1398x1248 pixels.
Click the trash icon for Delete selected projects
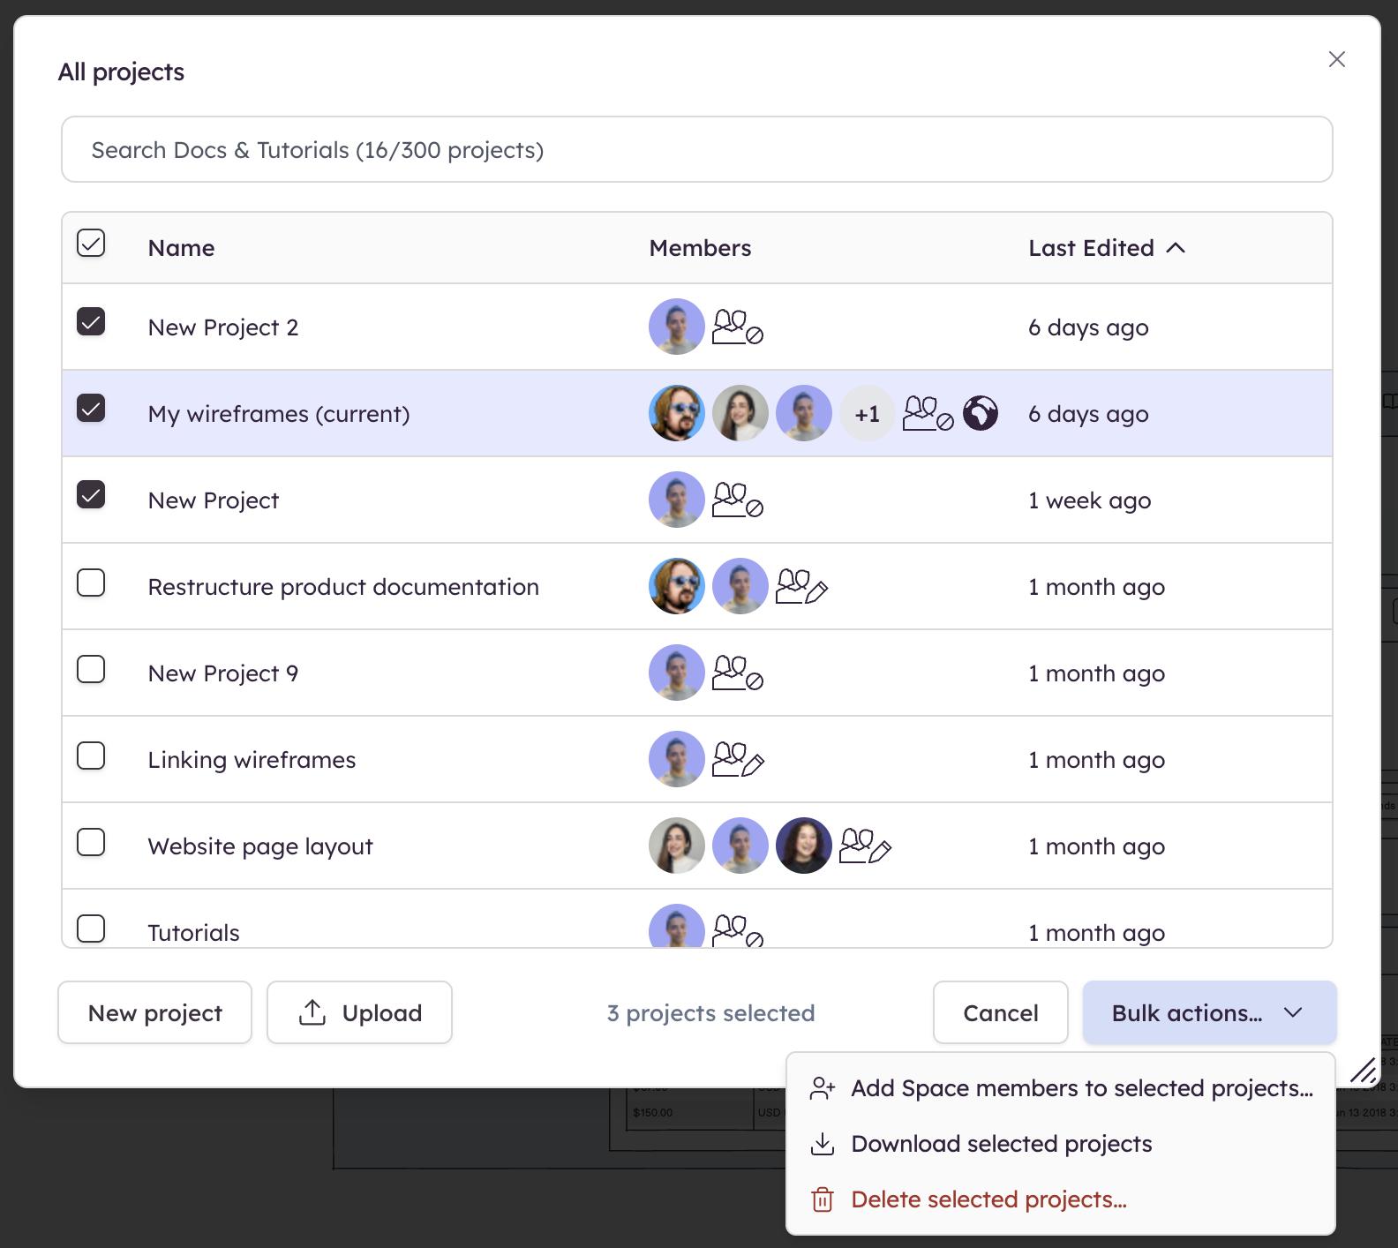click(x=822, y=1199)
